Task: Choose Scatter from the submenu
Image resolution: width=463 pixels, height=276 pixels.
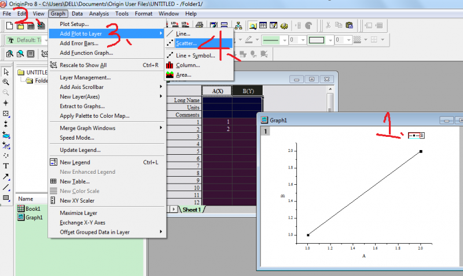Action: click(186, 43)
